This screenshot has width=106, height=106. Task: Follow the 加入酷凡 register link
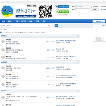point(103,10)
